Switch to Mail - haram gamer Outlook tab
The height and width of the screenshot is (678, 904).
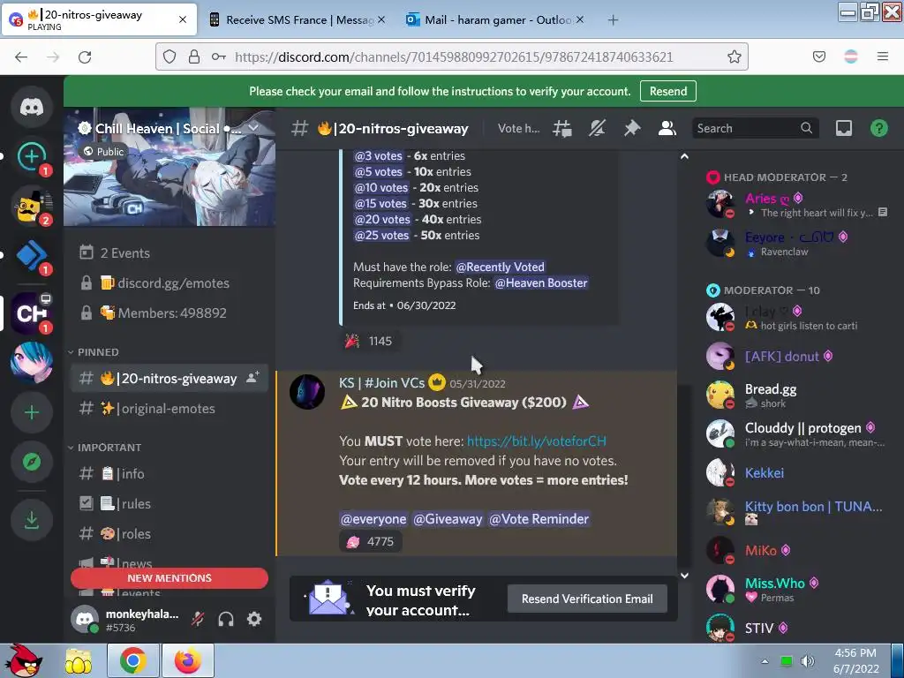pyautogui.click(x=496, y=20)
